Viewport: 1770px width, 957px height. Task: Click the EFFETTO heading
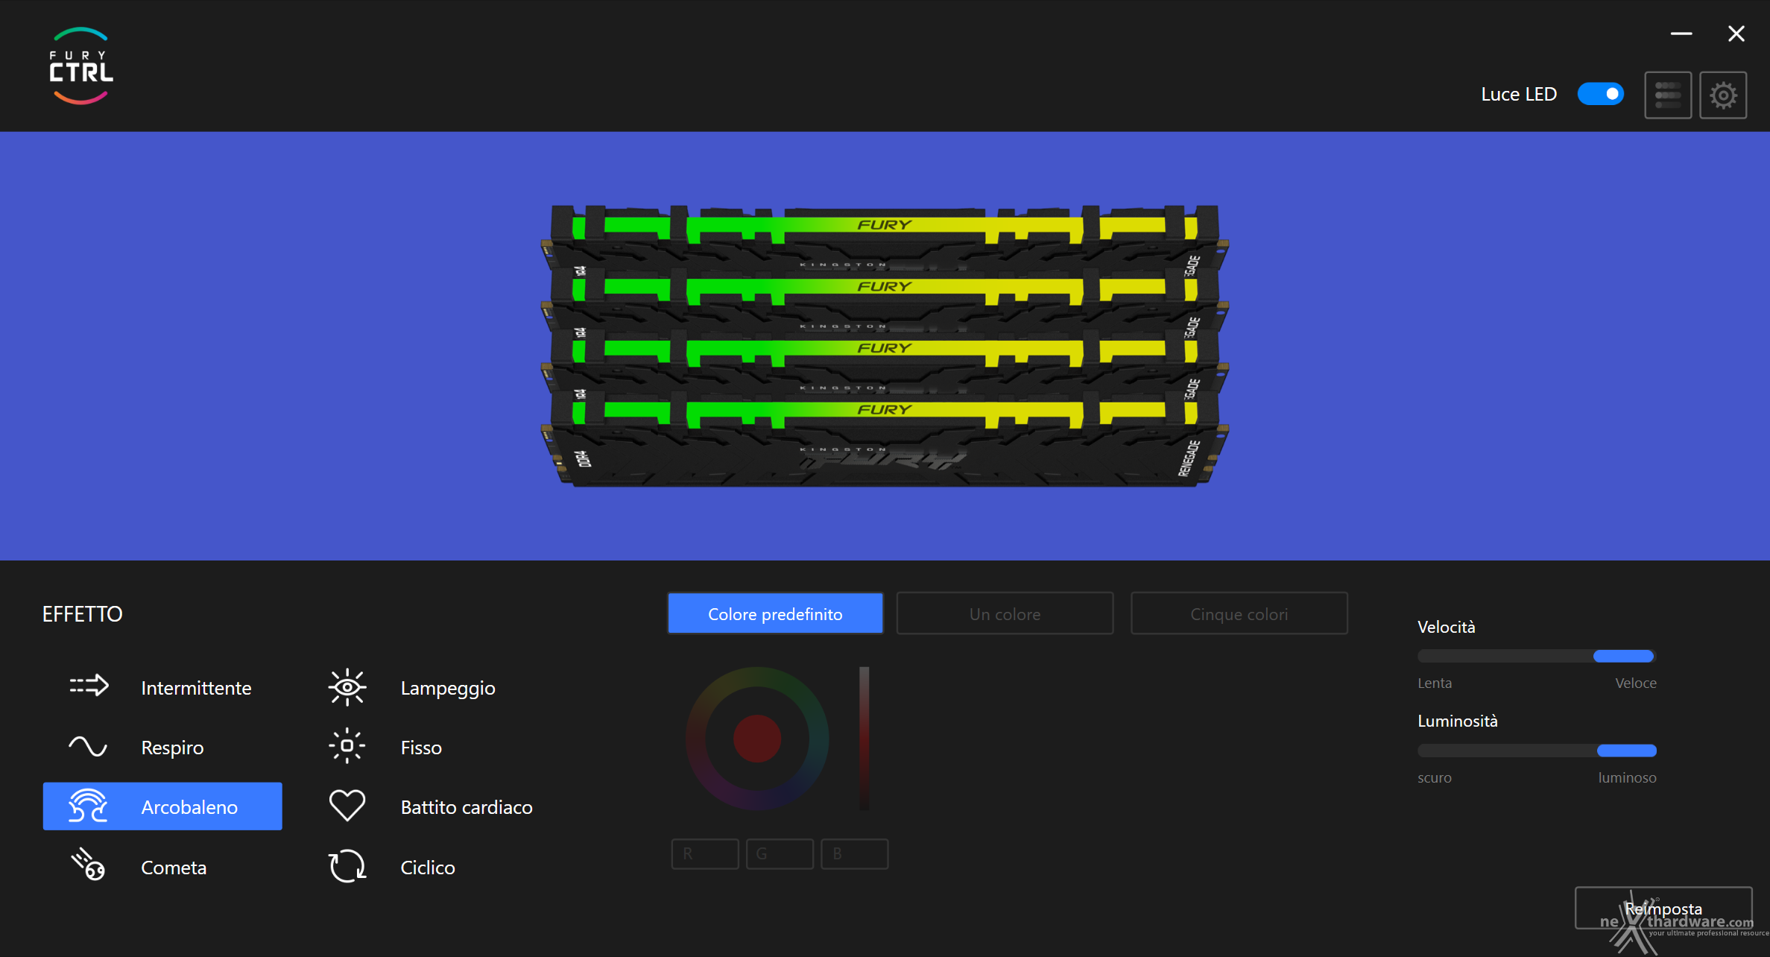coord(82,613)
